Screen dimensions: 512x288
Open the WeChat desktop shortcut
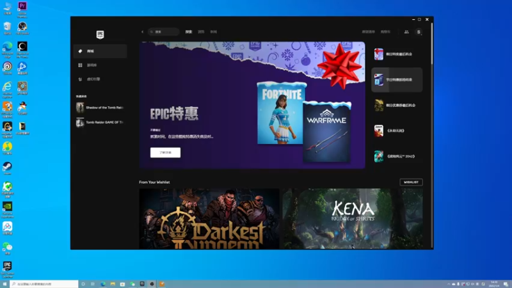click(x=7, y=248)
